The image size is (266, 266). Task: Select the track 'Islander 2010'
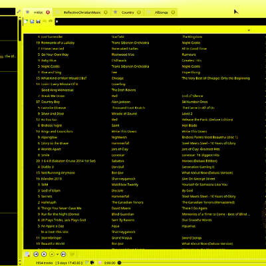click(51, 179)
